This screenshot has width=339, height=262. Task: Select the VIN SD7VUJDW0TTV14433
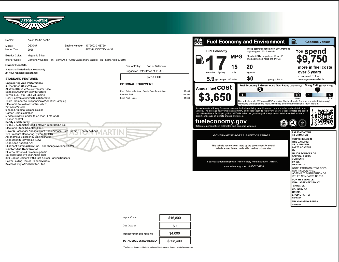(99, 49)
